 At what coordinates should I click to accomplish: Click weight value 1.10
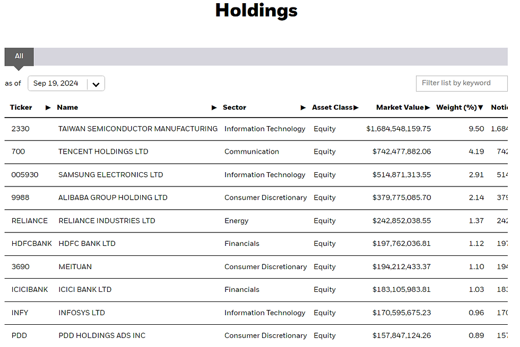476,267
